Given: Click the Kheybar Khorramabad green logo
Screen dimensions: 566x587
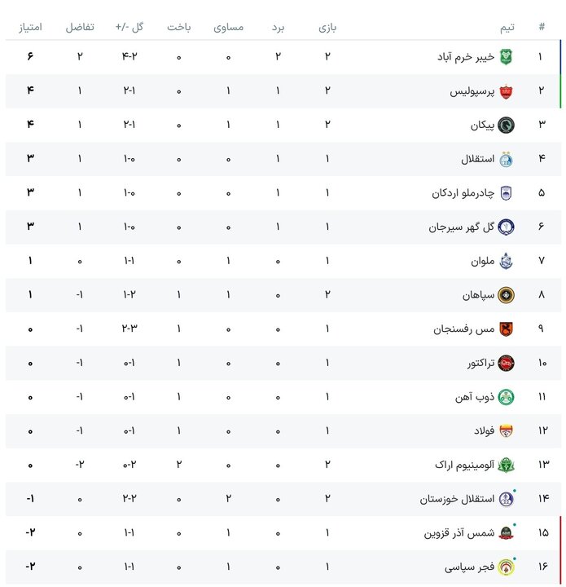Looking at the screenshot, I should pyautogui.click(x=506, y=56).
